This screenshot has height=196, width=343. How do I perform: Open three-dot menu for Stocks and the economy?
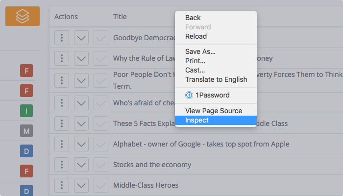[62, 165]
